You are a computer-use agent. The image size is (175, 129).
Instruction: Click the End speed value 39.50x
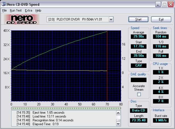(x=139, y=56)
